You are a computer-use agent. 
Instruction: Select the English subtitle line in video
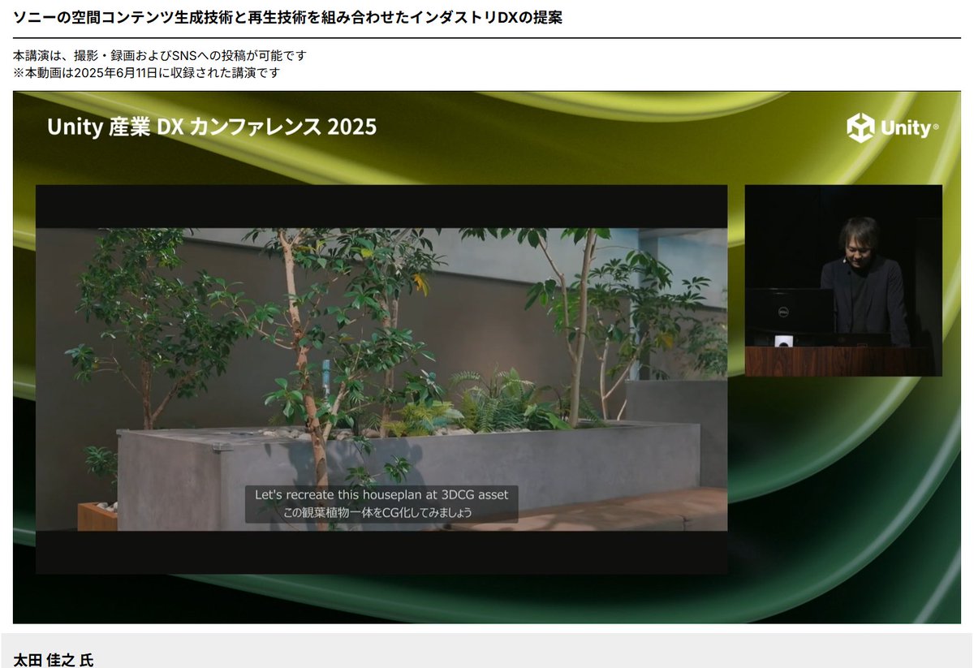pos(381,493)
